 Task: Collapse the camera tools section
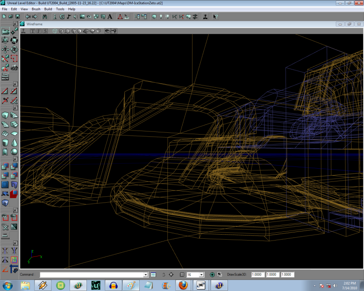[15, 24]
